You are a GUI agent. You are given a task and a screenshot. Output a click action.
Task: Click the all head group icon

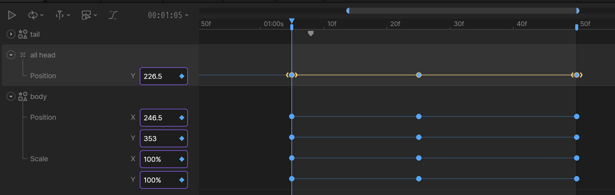23,55
